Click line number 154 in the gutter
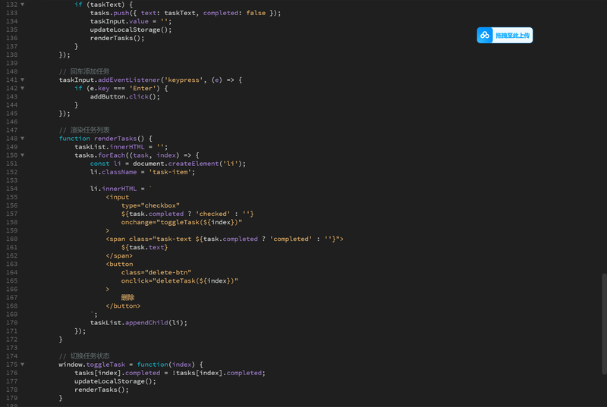Screen dimensions: 607x407 click(x=11, y=189)
